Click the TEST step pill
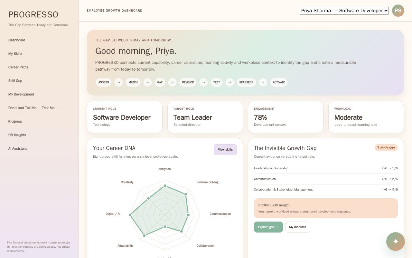This screenshot has width=412, height=258. [217, 82]
